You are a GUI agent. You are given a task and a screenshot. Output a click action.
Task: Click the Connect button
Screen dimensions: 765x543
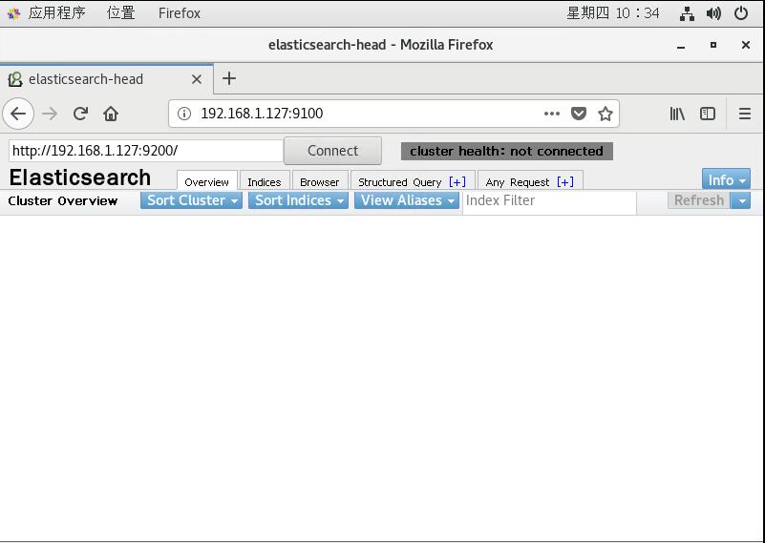click(332, 151)
